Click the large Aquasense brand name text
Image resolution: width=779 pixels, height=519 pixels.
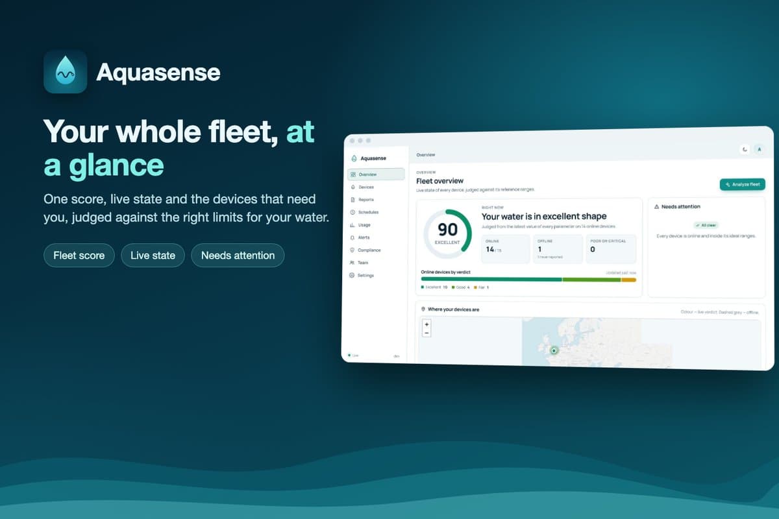(158, 72)
